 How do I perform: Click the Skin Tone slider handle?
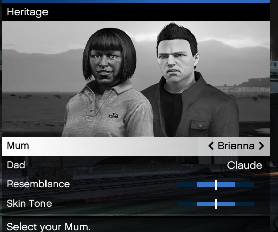click(216, 204)
